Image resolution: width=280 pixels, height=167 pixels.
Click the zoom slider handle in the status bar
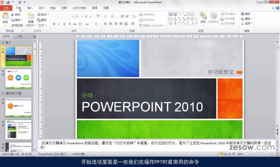point(257,154)
